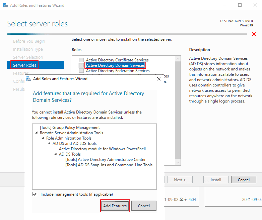The width and height of the screenshot is (262, 220).
Task: Go to Before You Begin step
Action: (29, 41)
